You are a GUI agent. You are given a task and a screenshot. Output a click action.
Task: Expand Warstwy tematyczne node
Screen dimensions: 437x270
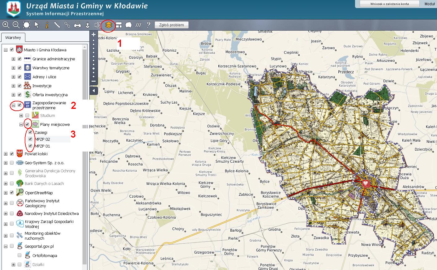click(13, 68)
